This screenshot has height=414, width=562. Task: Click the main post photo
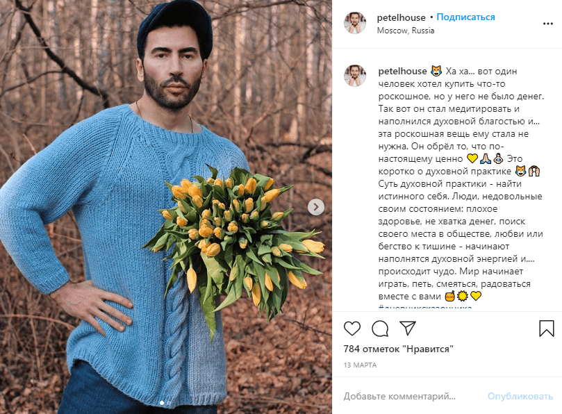point(166,207)
